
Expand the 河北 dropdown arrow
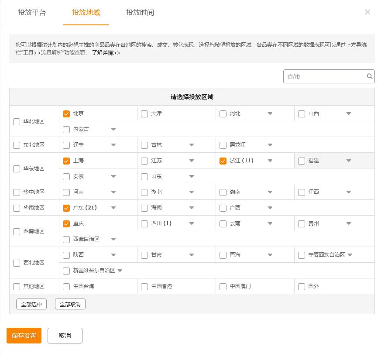[x=270, y=113]
